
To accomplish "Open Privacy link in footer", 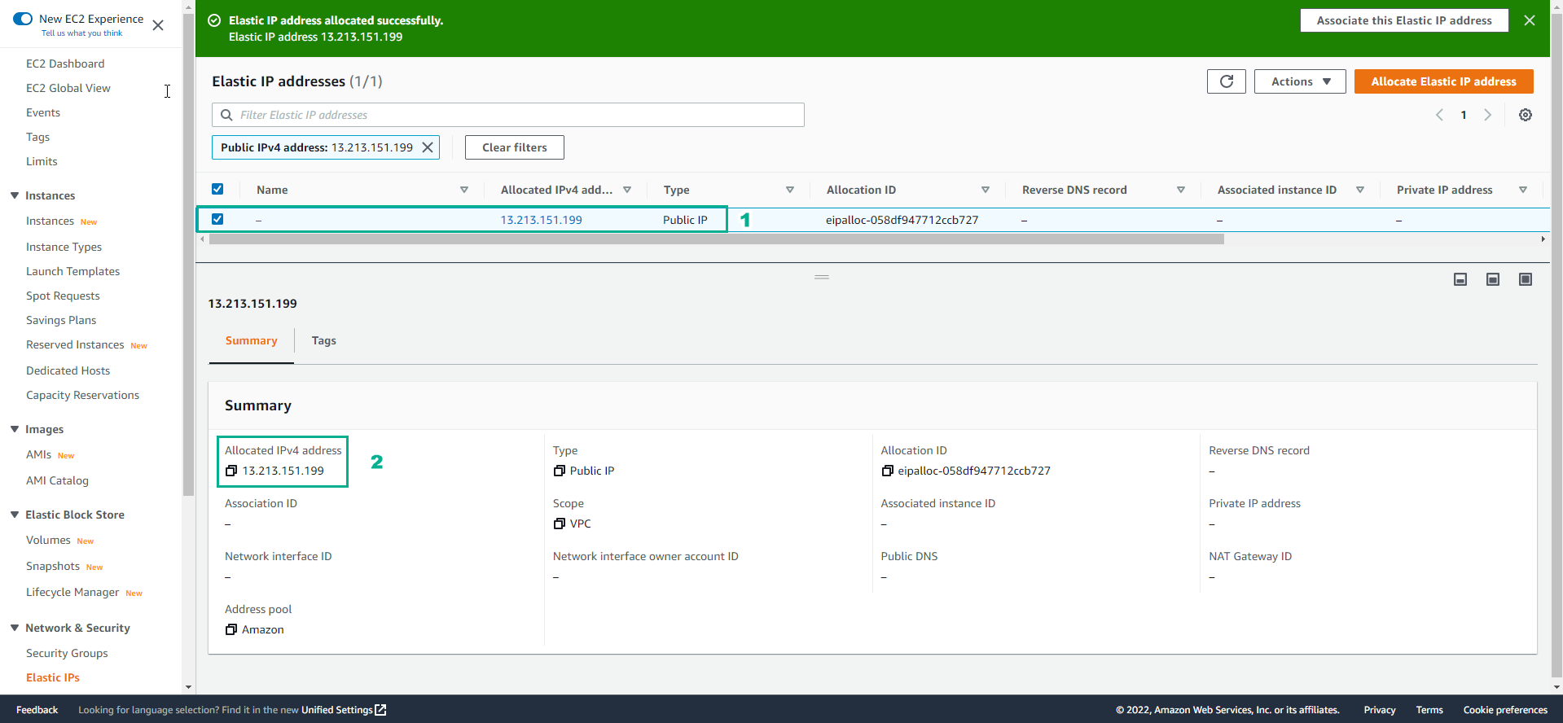I will click(1380, 710).
